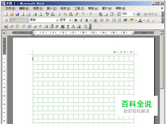The width and height of the screenshot is (166, 124).
Task: Enable numbered list formatting
Action: [114, 20]
